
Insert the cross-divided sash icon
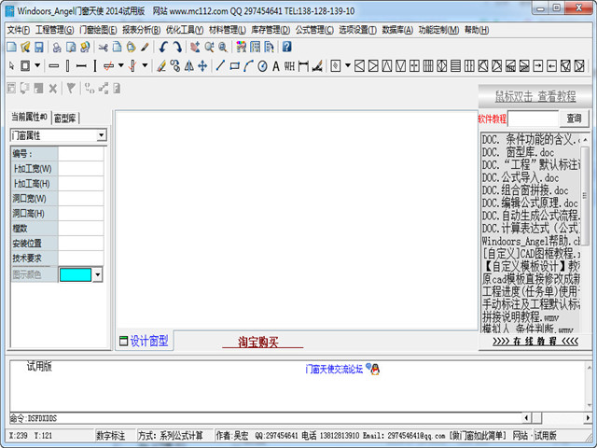414,66
